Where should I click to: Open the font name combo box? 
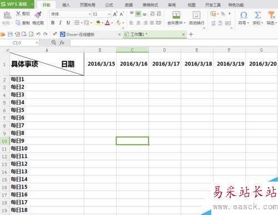click(71, 14)
